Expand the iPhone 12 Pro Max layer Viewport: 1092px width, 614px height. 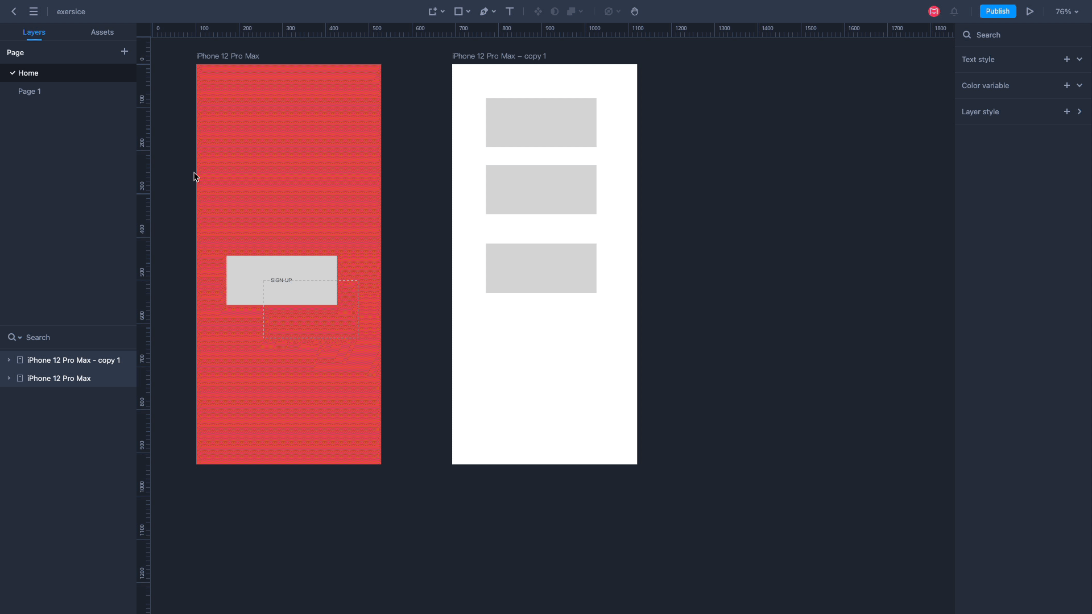9,378
